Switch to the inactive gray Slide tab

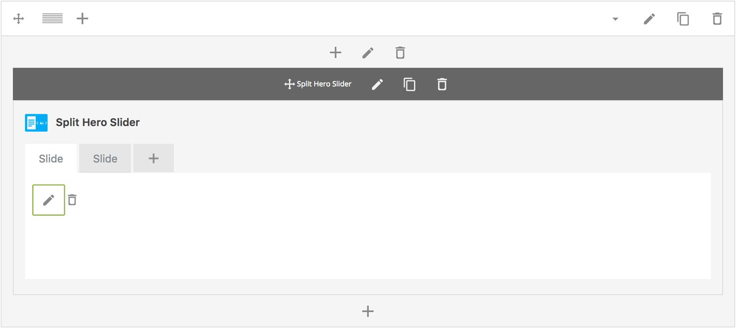coord(105,159)
